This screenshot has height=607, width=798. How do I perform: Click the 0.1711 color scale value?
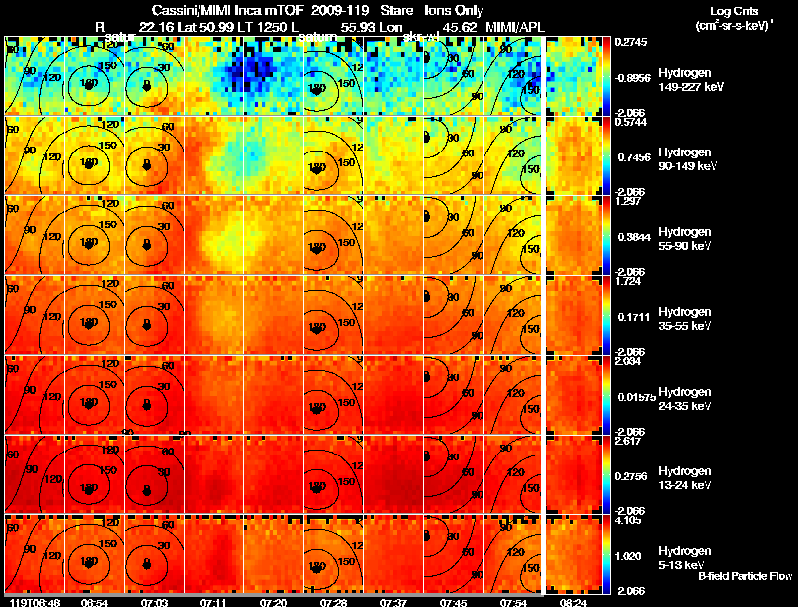tap(633, 317)
